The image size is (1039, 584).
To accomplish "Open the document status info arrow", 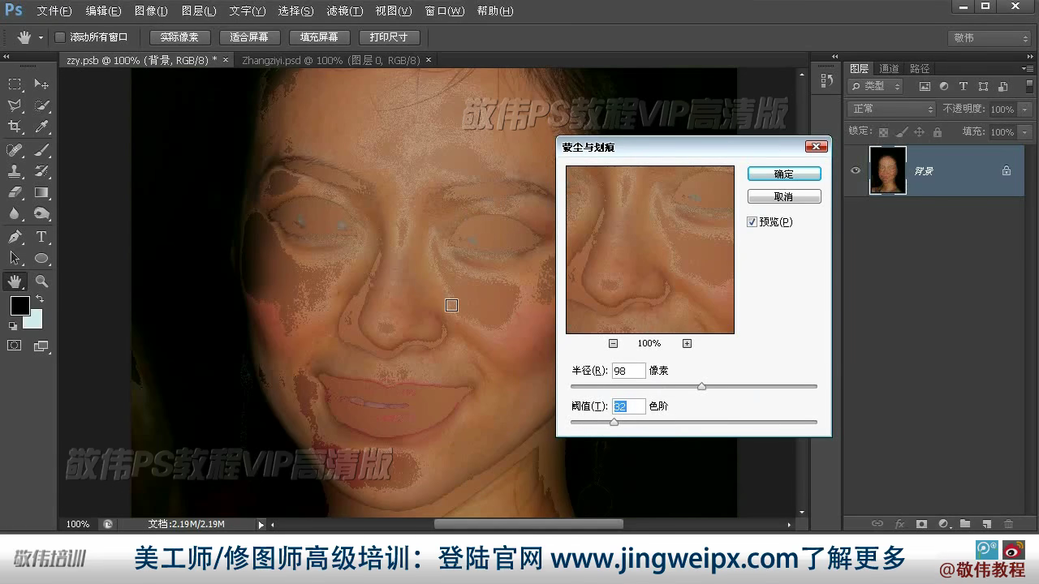I will [x=261, y=525].
